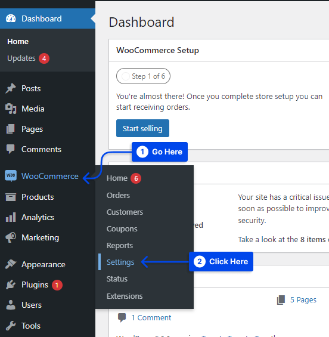Open the Media menu

[x=33, y=109]
